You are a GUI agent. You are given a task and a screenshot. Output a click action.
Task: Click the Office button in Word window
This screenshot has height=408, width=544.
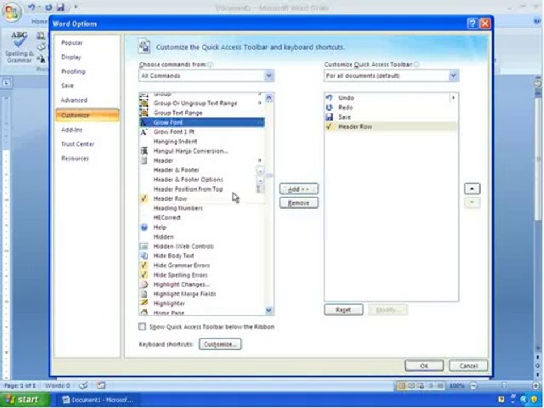(x=11, y=11)
